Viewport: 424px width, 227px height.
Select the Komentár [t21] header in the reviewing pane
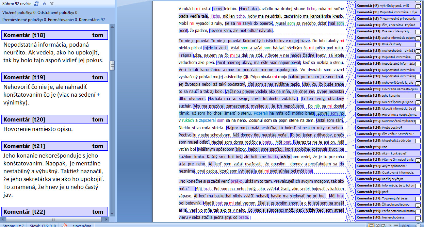click(x=54, y=146)
